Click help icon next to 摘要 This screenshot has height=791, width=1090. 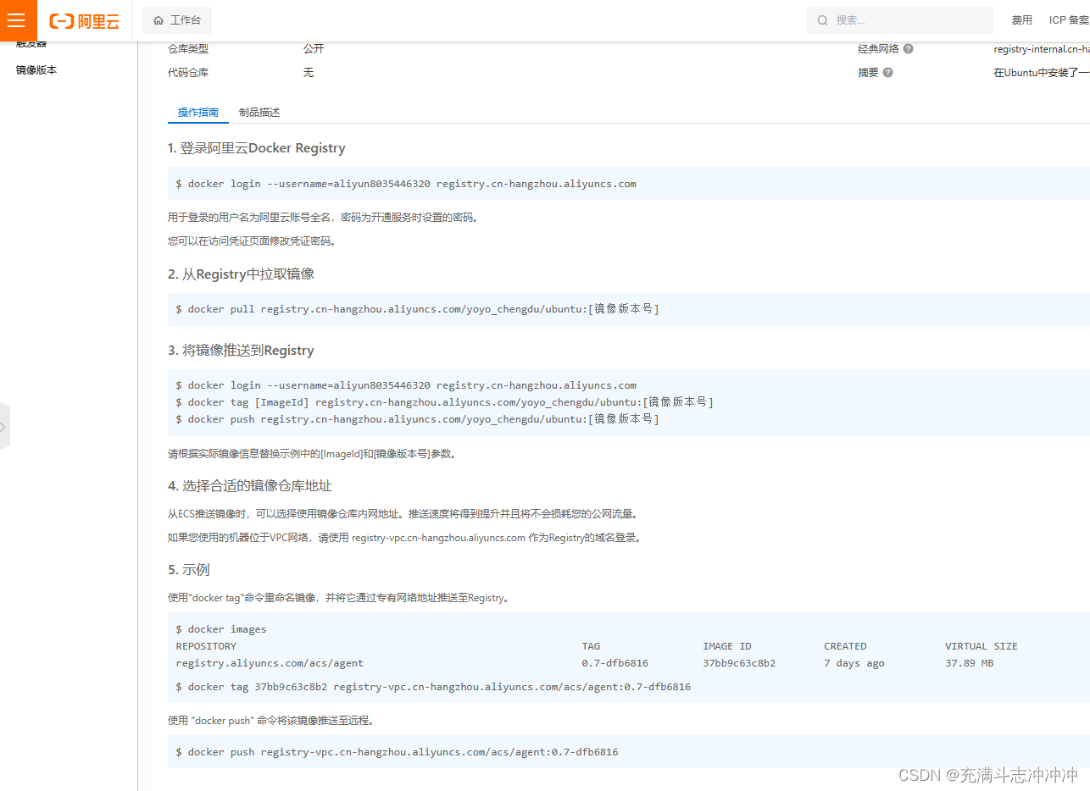[x=888, y=73]
